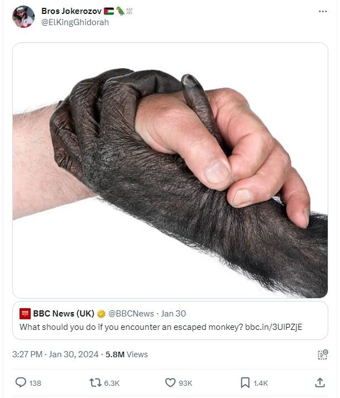
Task: Open the @BBCNews handle in quoted tweet
Action: coord(131,314)
